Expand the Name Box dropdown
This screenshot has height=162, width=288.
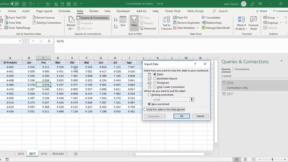pyautogui.click(x=20, y=41)
